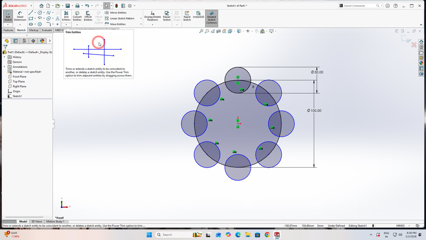The width and height of the screenshot is (426, 240).
Task: Expand the History tree node
Action: click(x=4, y=57)
